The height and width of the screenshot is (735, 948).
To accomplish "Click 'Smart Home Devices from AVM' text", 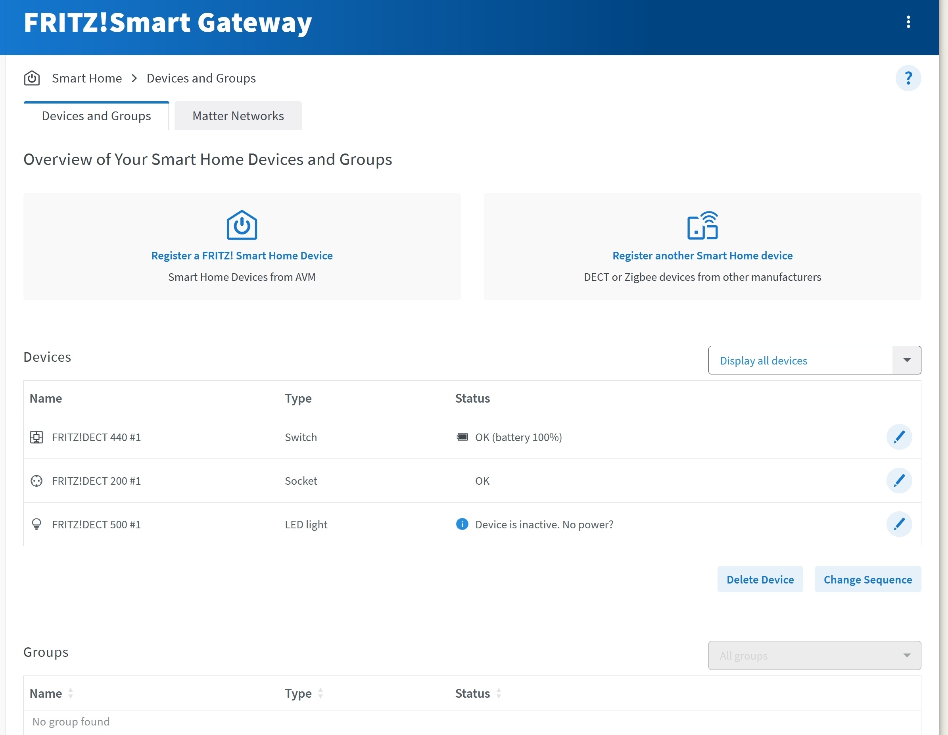I will (242, 277).
